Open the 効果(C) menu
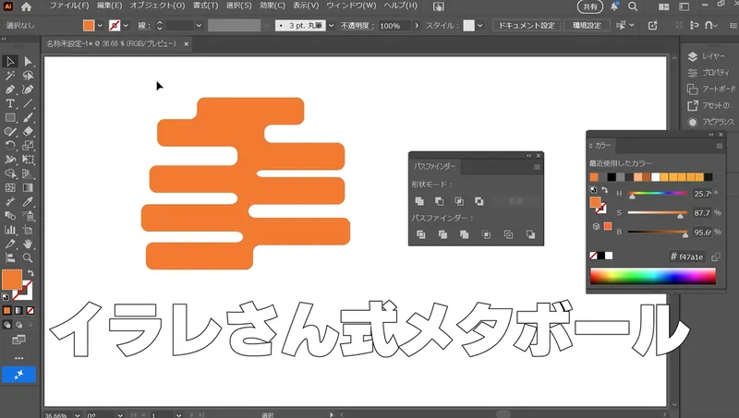The image size is (739, 418). tap(271, 6)
